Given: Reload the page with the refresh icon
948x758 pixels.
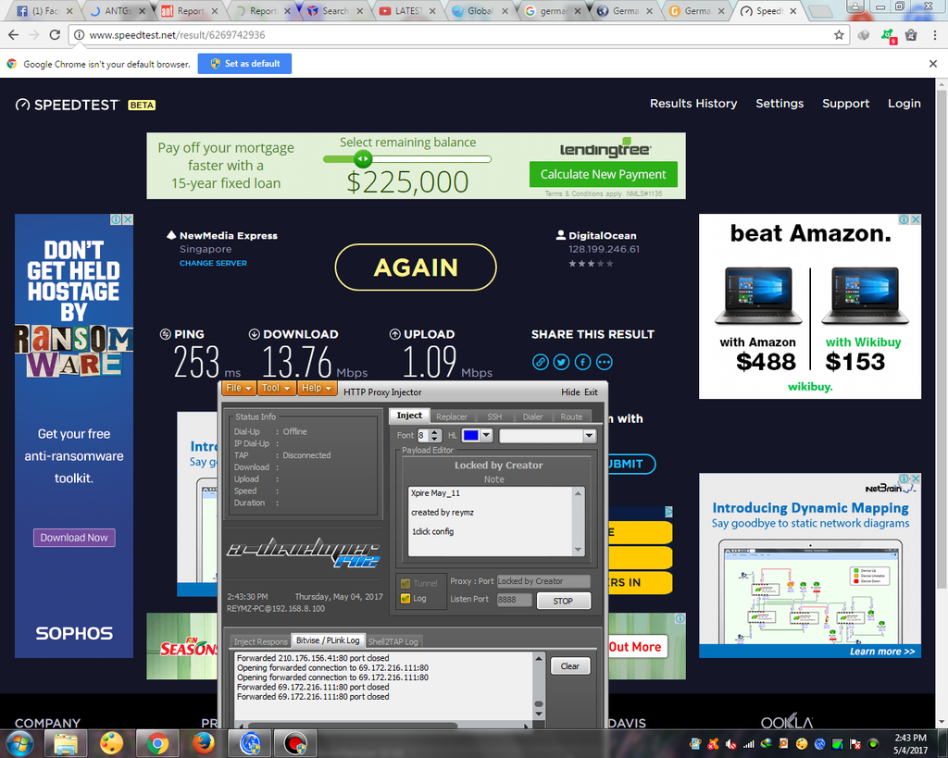Looking at the screenshot, I should click(x=55, y=35).
